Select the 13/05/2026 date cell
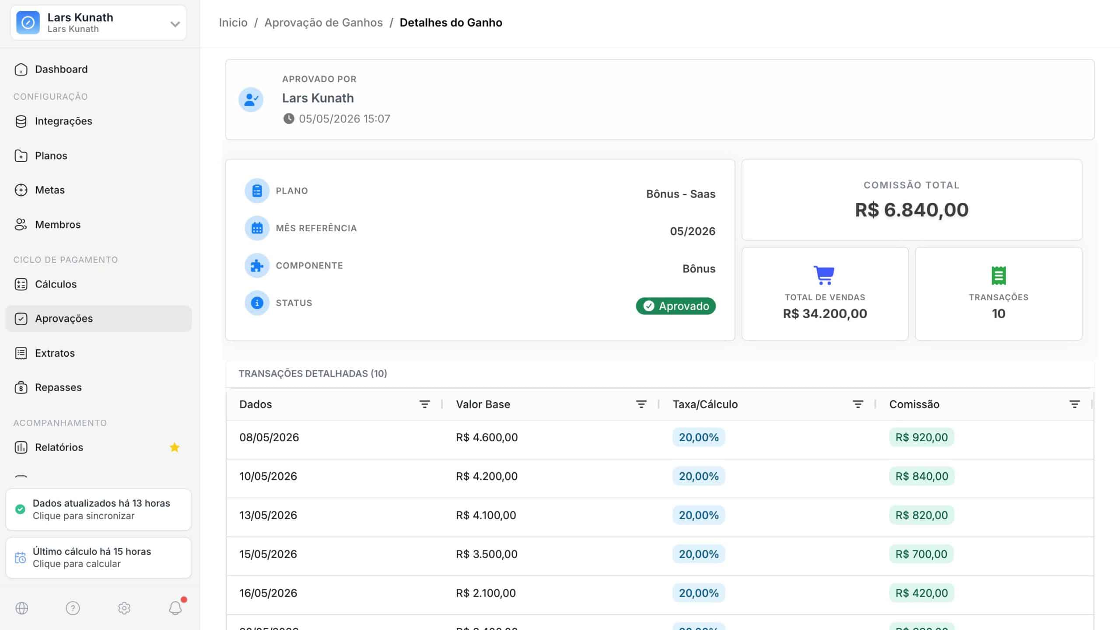 [268, 515]
